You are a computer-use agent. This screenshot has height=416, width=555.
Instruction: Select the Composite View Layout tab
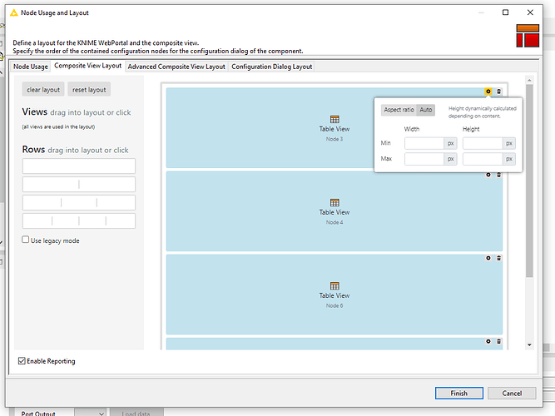tap(87, 66)
